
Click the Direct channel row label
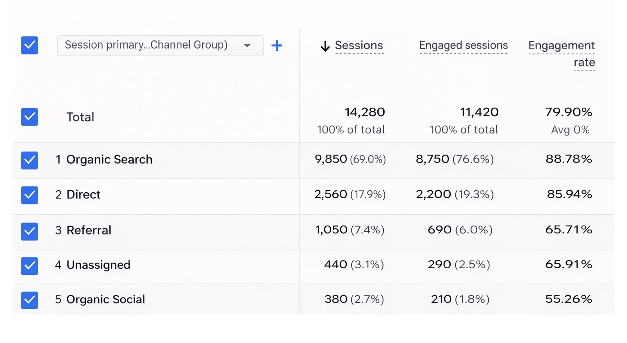coord(83,195)
